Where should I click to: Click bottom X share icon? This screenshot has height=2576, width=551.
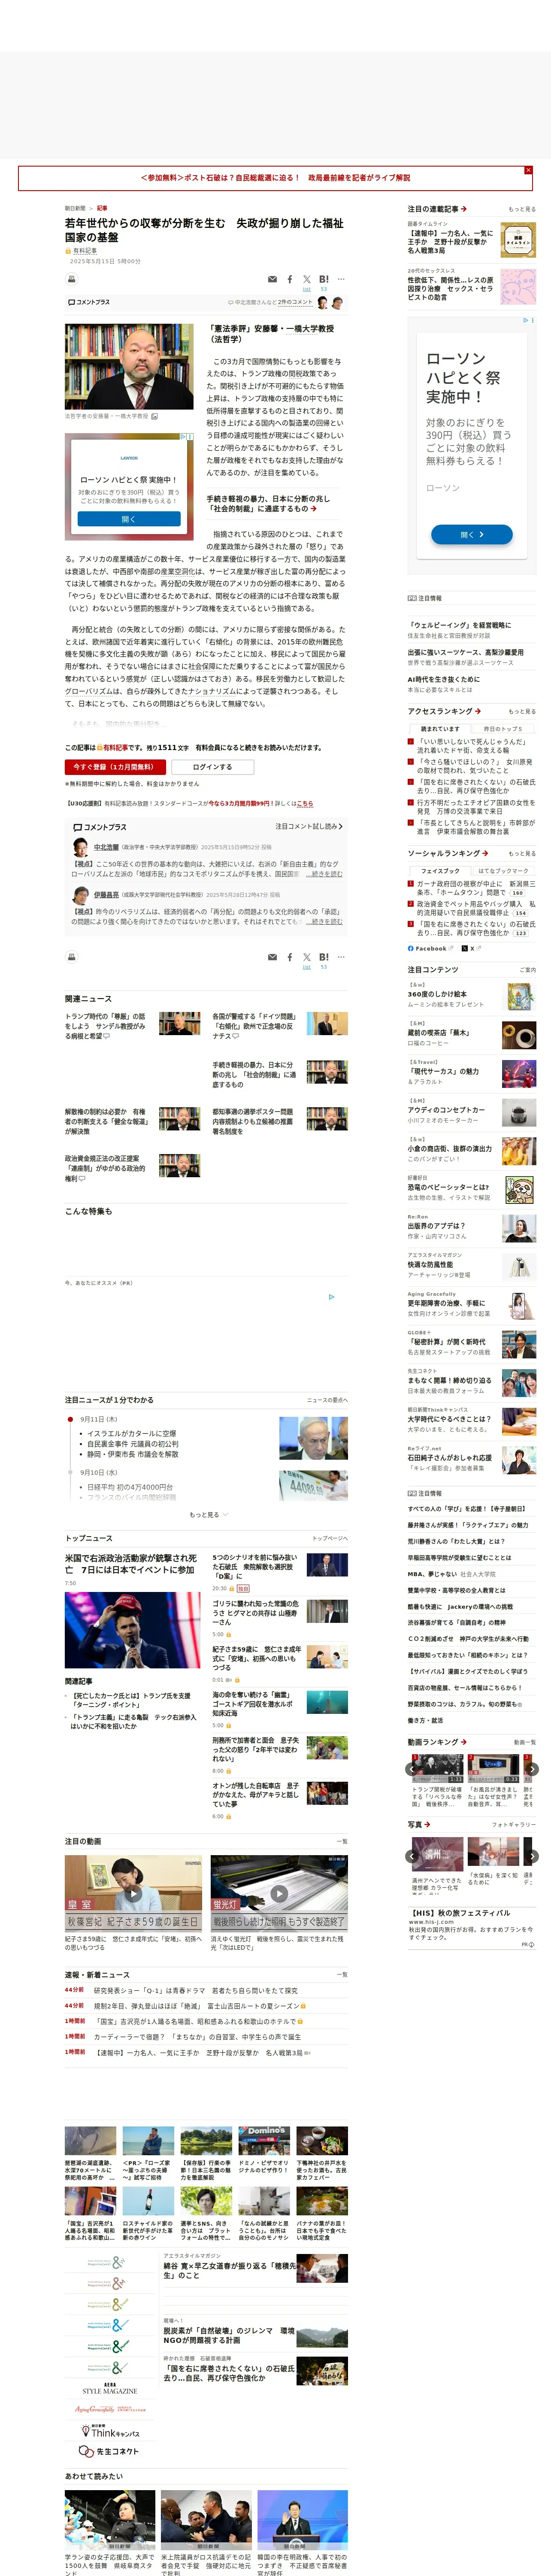point(307,957)
